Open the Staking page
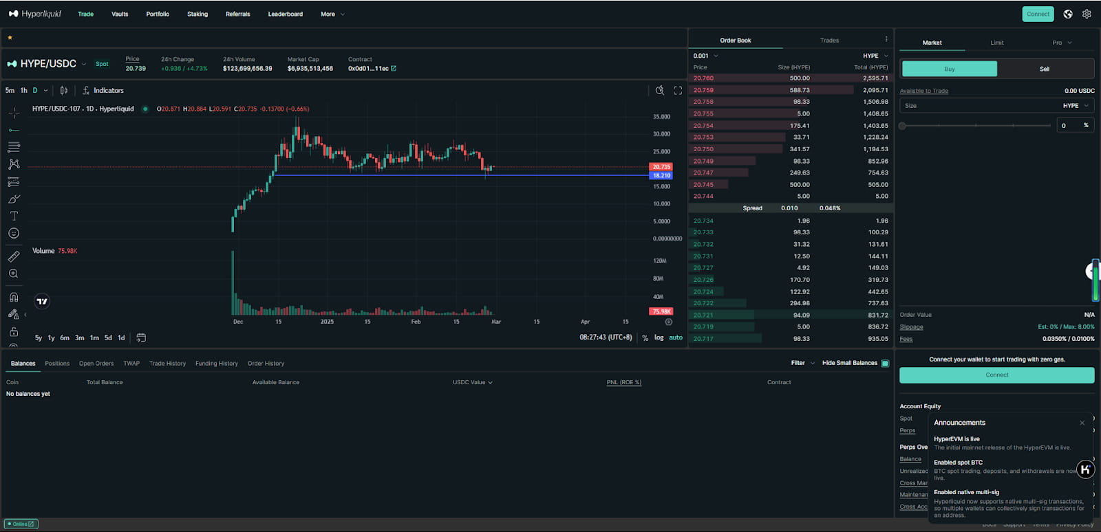The height and width of the screenshot is (532, 1101). pyautogui.click(x=197, y=14)
